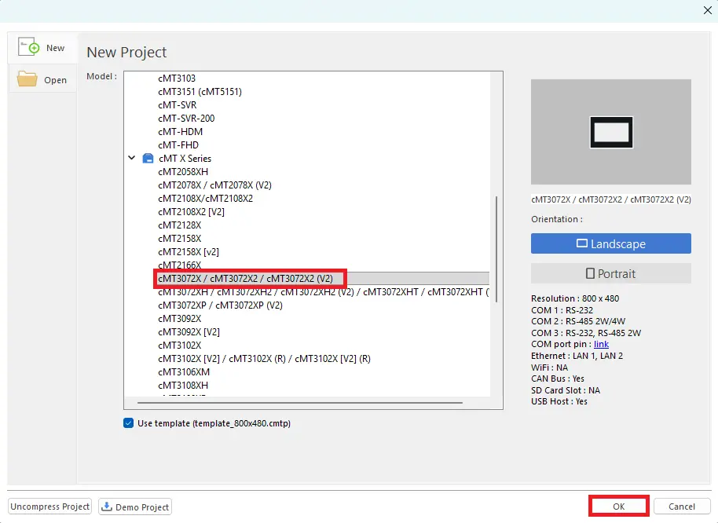Uncheck Use template (template_800x480.cmtp)

(x=130, y=422)
